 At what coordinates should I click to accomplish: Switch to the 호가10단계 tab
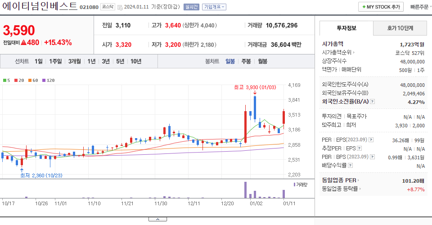pyautogui.click(x=400, y=28)
